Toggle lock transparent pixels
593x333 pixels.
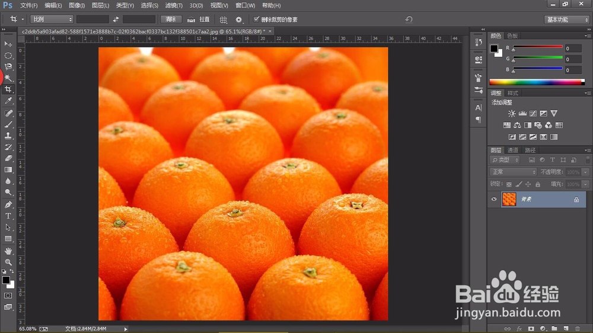[x=509, y=184]
